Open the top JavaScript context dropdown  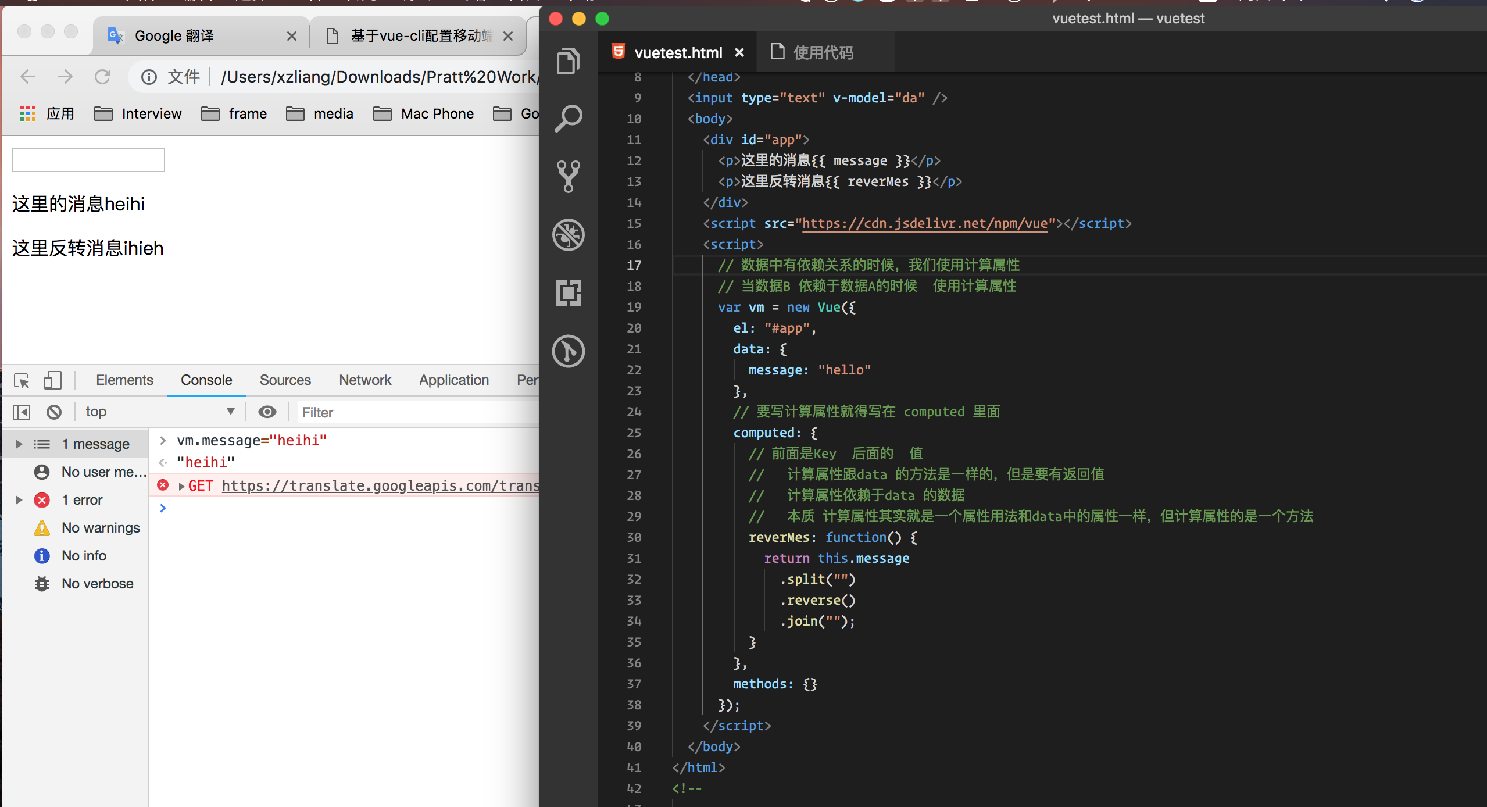coord(159,412)
